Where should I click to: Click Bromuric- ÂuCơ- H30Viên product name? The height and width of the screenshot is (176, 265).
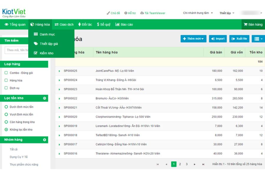[112, 98]
